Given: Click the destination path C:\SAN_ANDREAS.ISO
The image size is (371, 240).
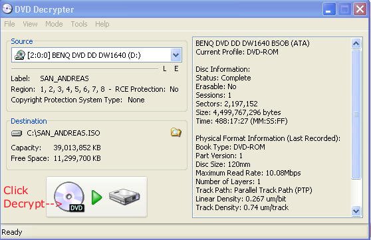Looking at the screenshot, I should tap(63, 133).
